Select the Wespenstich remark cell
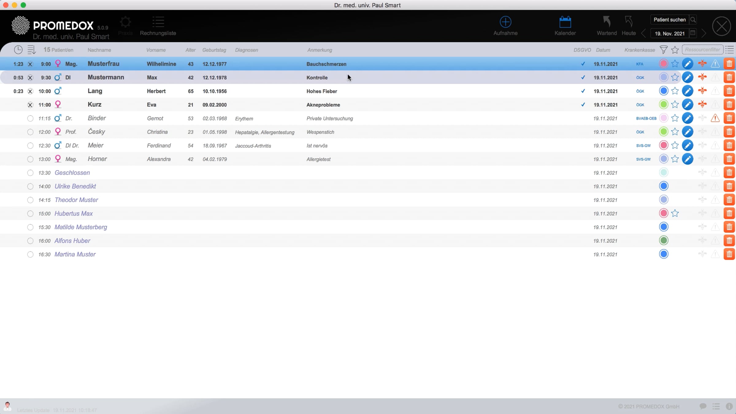Screen dimensions: 736x414 click(x=320, y=132)
